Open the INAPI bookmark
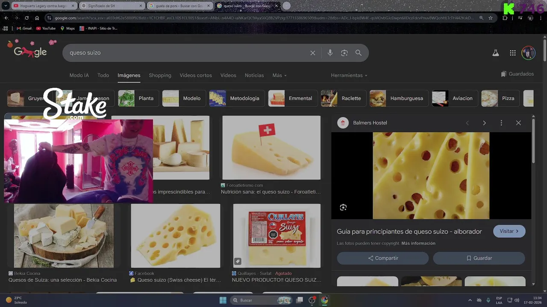The width and height of the screenshot is (547, 307). 98,28
